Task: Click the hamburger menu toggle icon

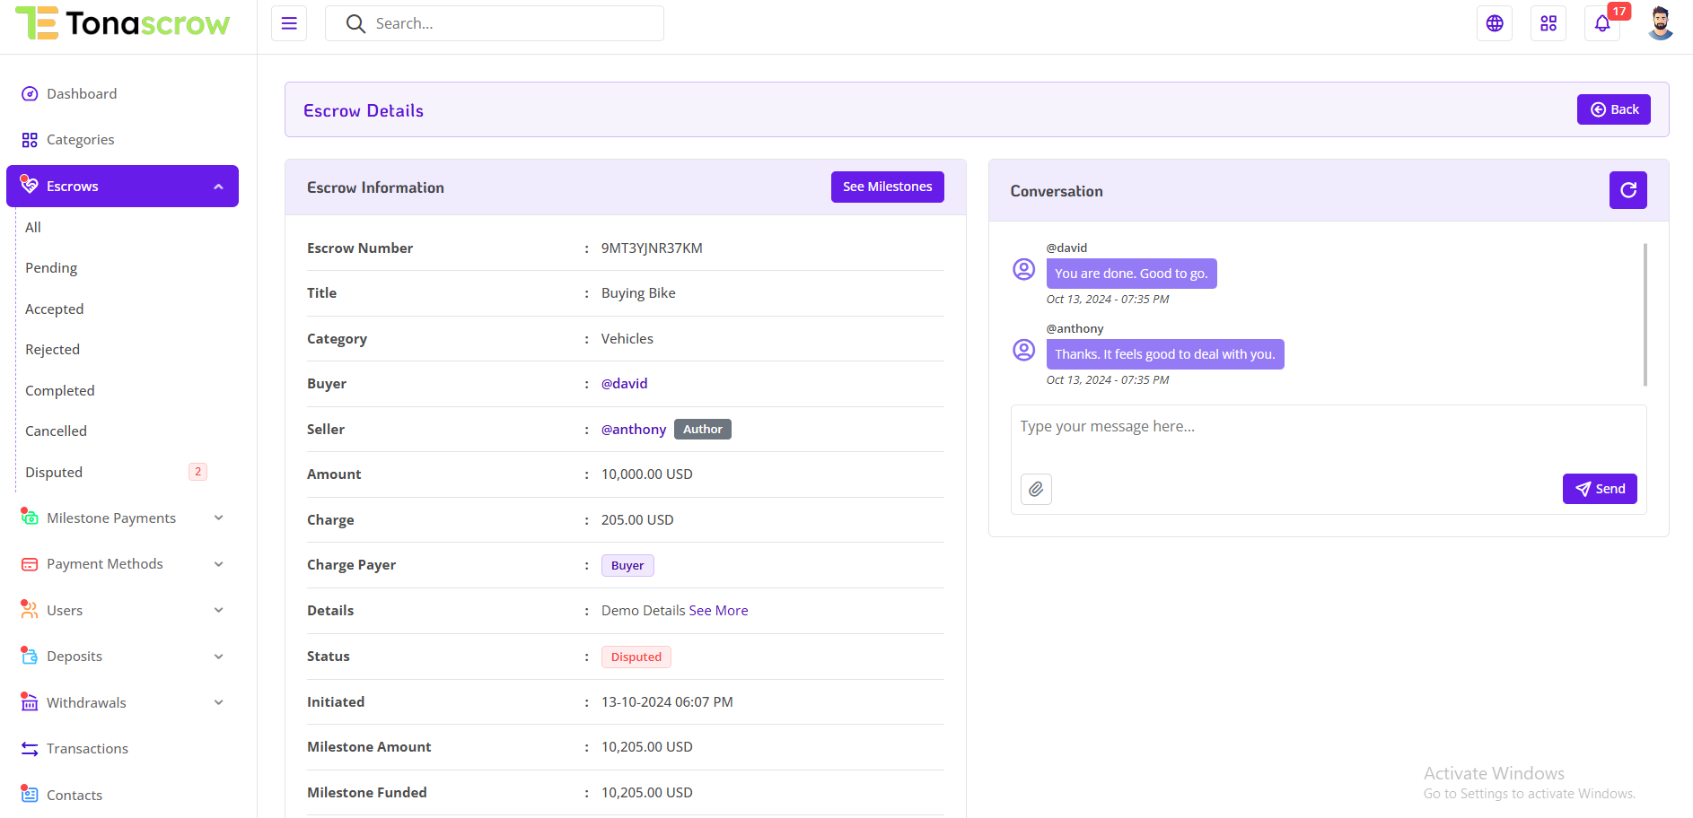Action: pyautogui.click(x=289, y=23)
